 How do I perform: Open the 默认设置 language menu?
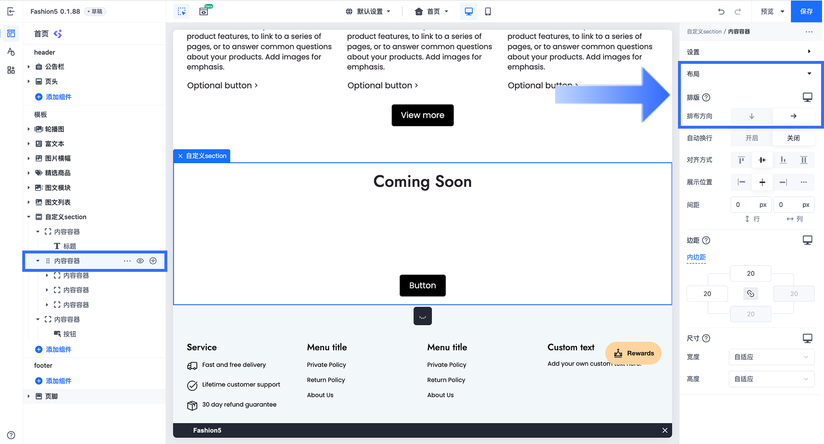point(368,12)
